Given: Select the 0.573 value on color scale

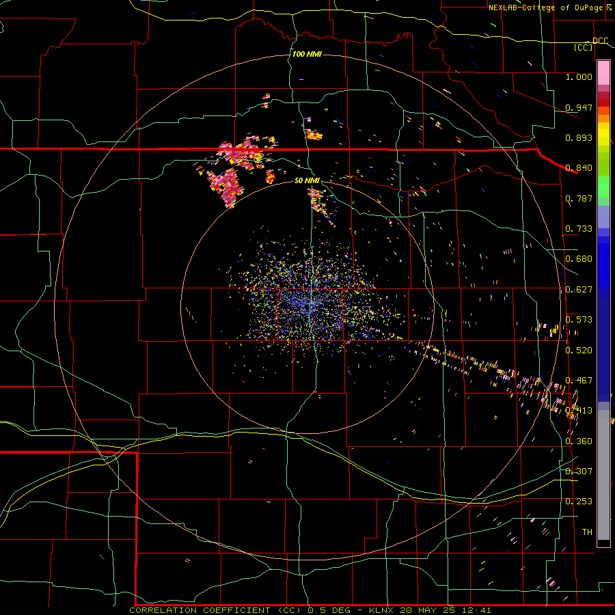Looking at the screenshot, I should (579, 320).
